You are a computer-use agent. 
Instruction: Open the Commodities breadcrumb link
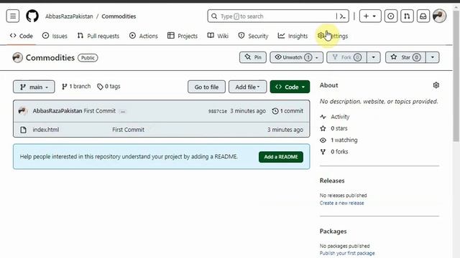point(119,16)
